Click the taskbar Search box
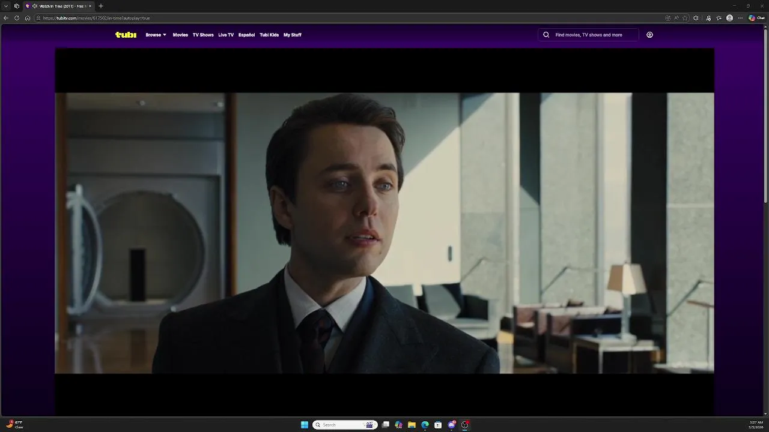Image resolution: width=769 pixels, height=432 pixels. (345, 425)
